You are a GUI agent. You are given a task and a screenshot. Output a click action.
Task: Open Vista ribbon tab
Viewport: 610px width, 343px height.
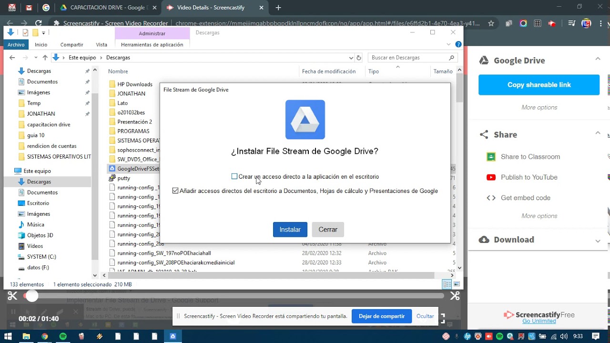click(102, 45)
